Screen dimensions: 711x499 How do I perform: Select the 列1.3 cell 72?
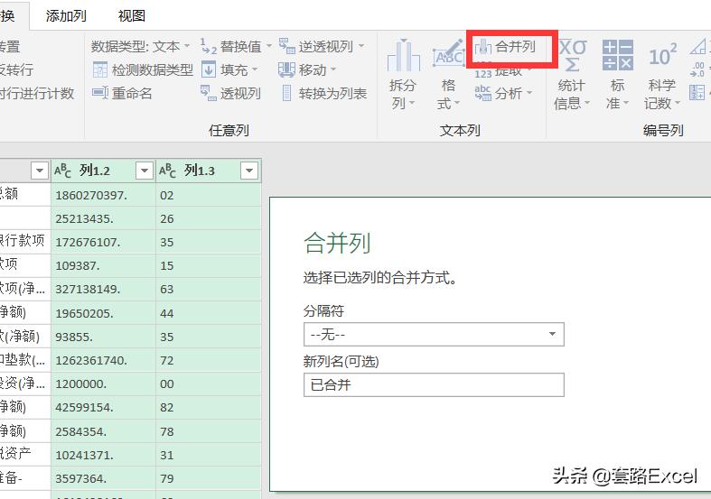coord(208,360)
